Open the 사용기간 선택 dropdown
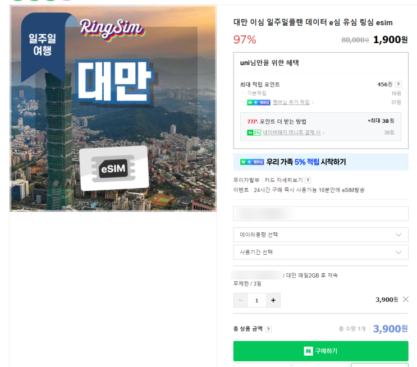Screen dimensions: 417x367 coord(320,252)
